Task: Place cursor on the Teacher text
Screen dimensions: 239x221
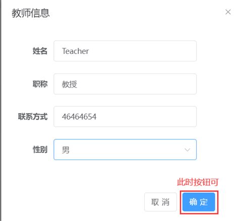Action: point(76,51)
